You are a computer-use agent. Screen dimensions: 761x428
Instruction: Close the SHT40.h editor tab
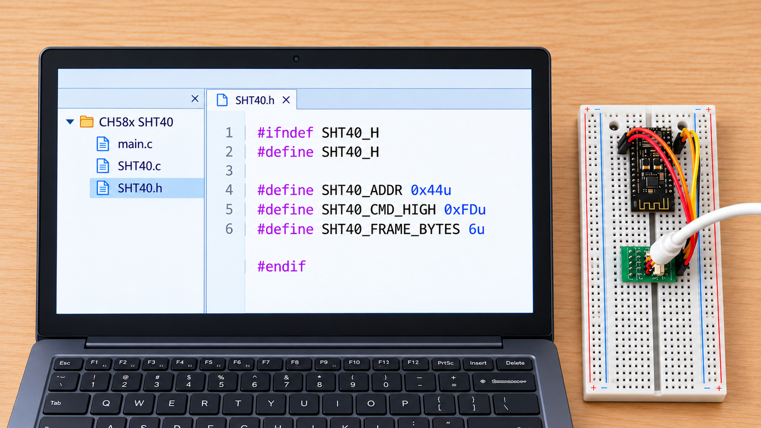point(286,100)
